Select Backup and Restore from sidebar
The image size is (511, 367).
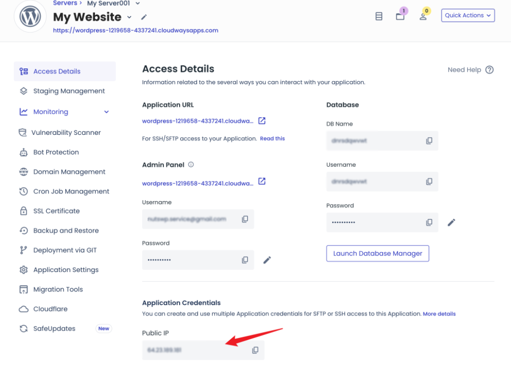66,231
